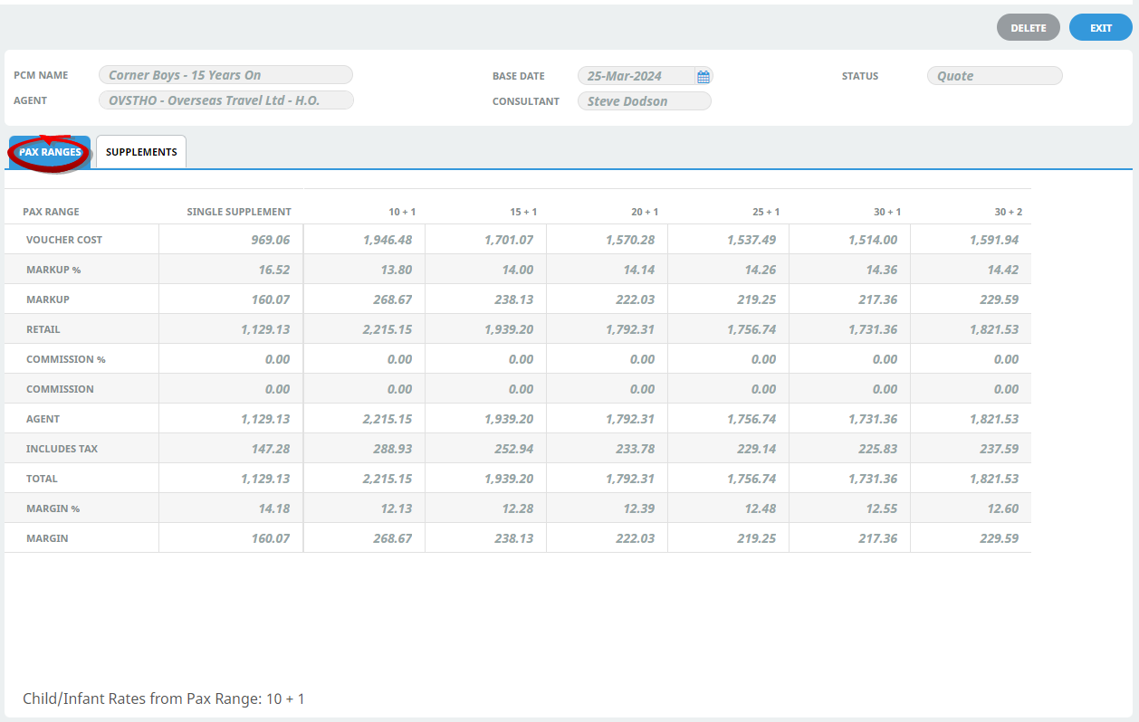Select includes tax value 229.14
1139x722 pixels.
click(x=756, y=449)
